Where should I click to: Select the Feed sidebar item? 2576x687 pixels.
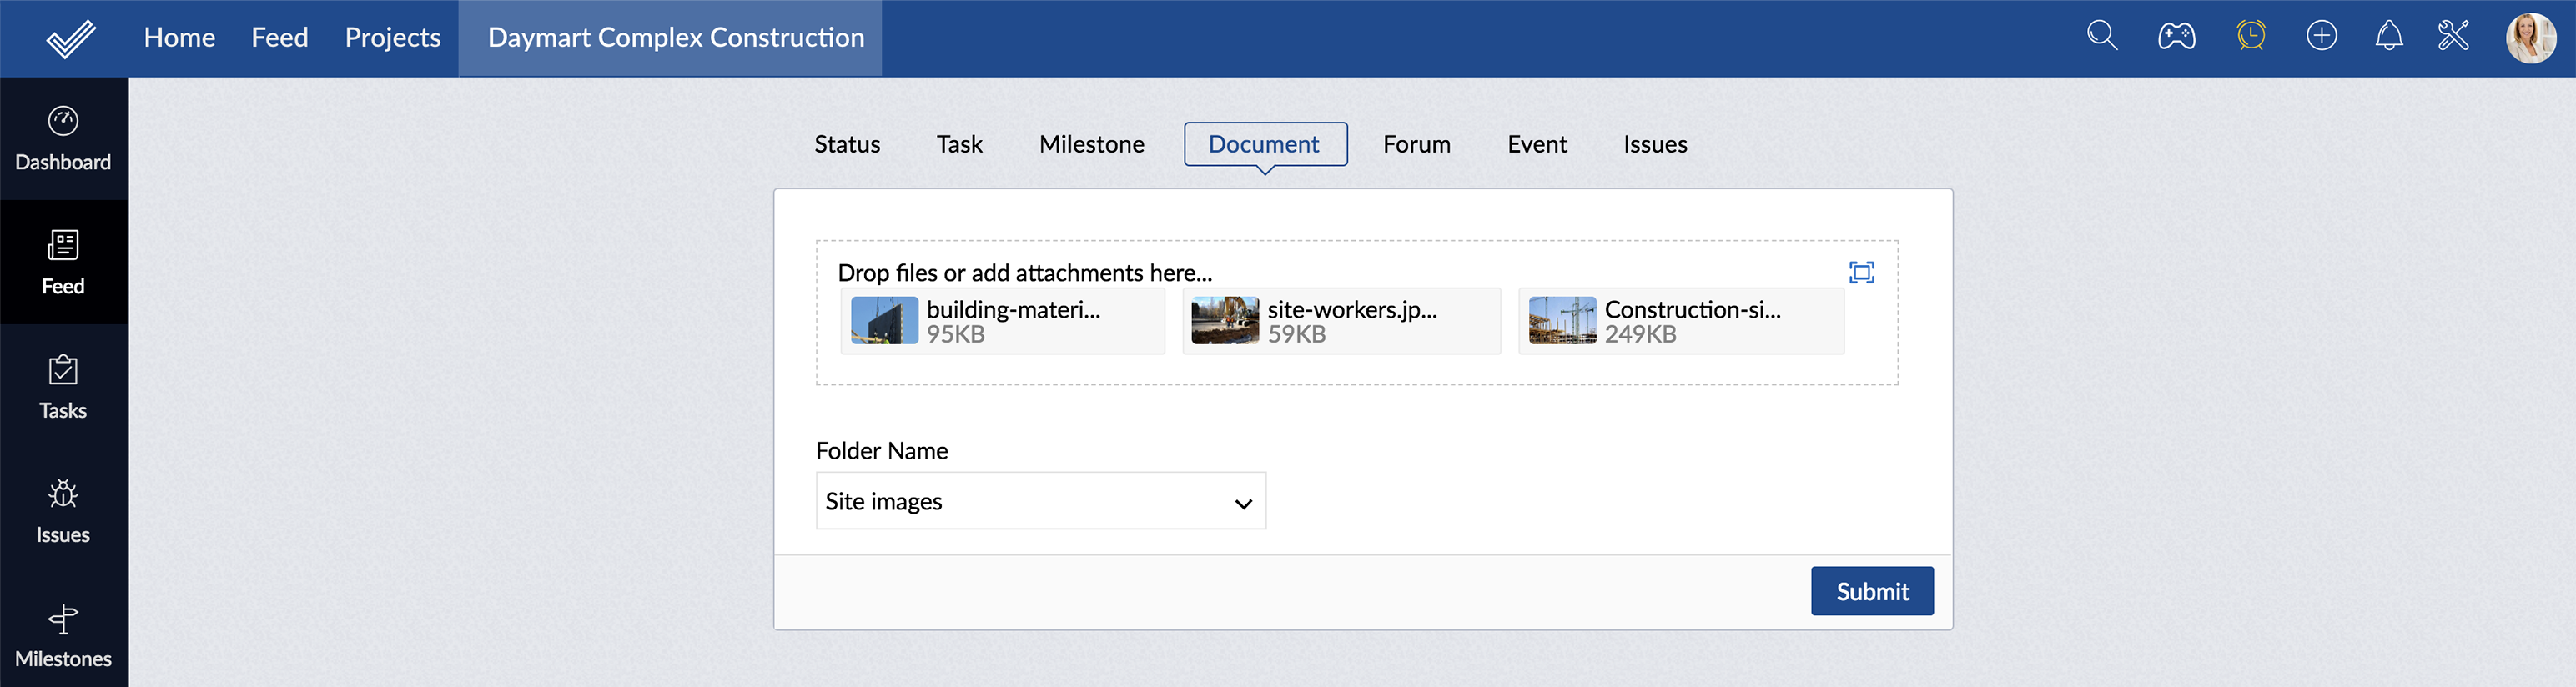[x=63, y=263]
